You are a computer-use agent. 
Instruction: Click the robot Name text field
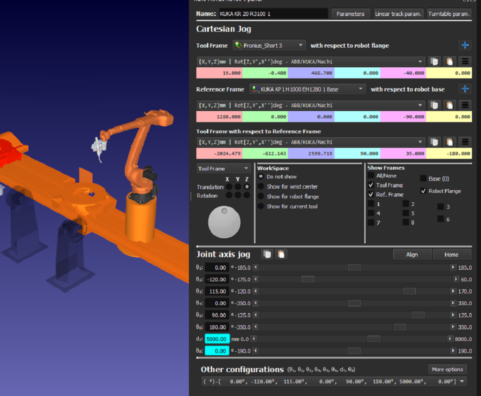pyautogui.click(x=273, y=14)
